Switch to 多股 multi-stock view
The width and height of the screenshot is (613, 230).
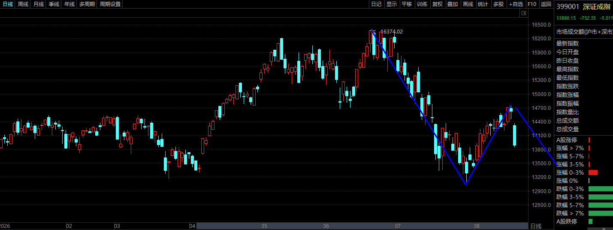498,4
